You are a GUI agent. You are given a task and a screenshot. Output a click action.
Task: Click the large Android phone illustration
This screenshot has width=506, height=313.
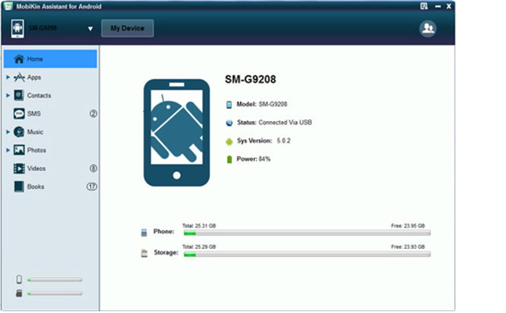pos(177,133)
